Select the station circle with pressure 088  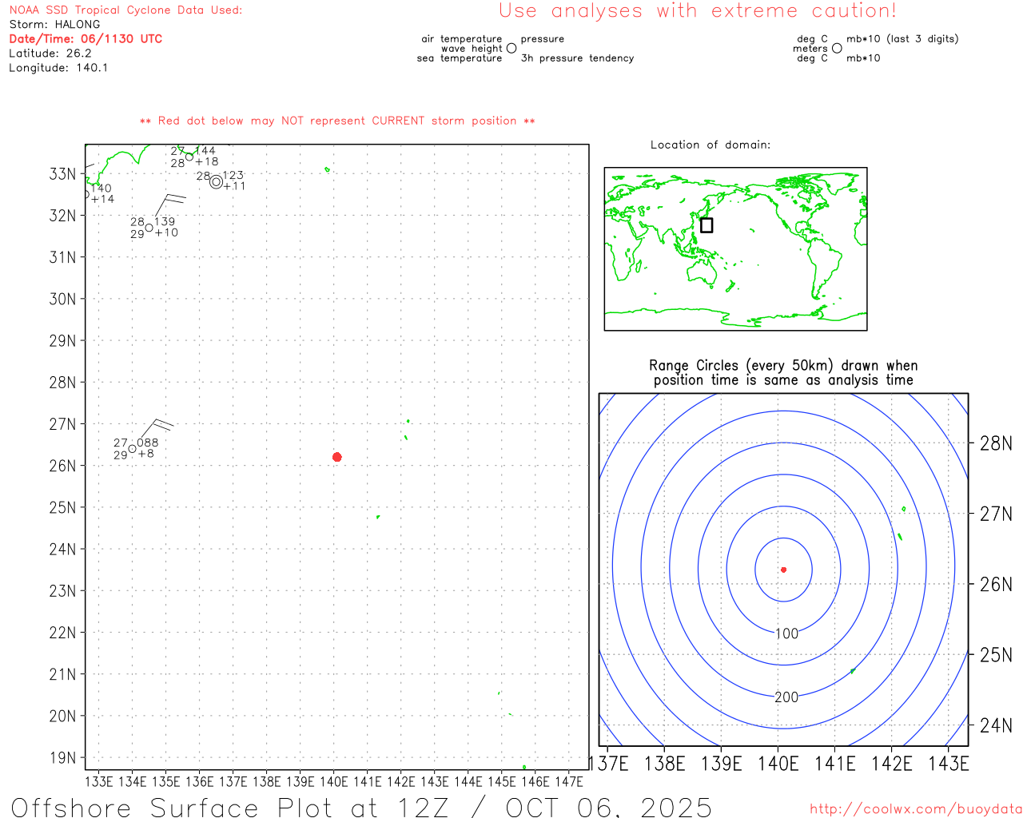tap(133, 449)
